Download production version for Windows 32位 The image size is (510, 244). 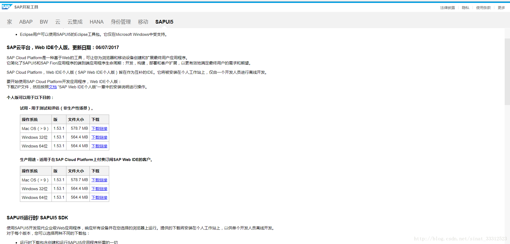99,189
